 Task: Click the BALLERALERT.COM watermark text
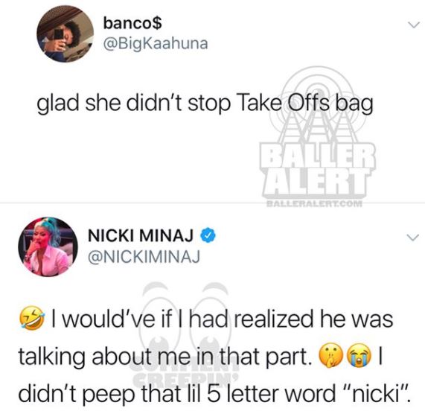tap(314, 203)
